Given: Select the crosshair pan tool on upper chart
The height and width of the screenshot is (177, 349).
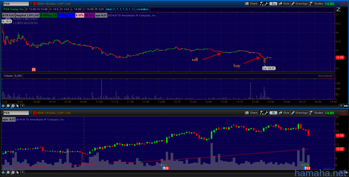Looking at the screenshot, I should (3, 106).
